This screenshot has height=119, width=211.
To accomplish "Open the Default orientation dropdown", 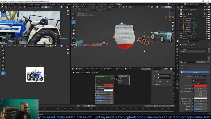I will (91, 10).
